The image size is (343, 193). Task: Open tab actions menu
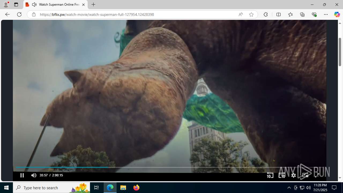click(x=16, y=5)
